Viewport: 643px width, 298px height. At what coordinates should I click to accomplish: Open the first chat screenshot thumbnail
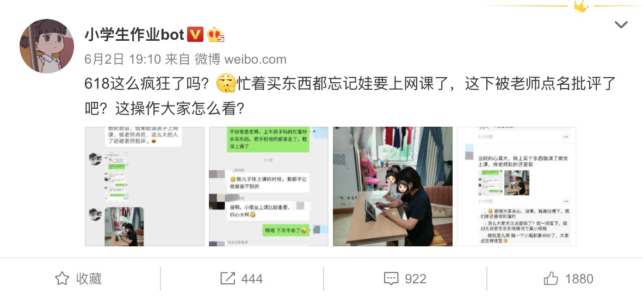tap(144, 187)
